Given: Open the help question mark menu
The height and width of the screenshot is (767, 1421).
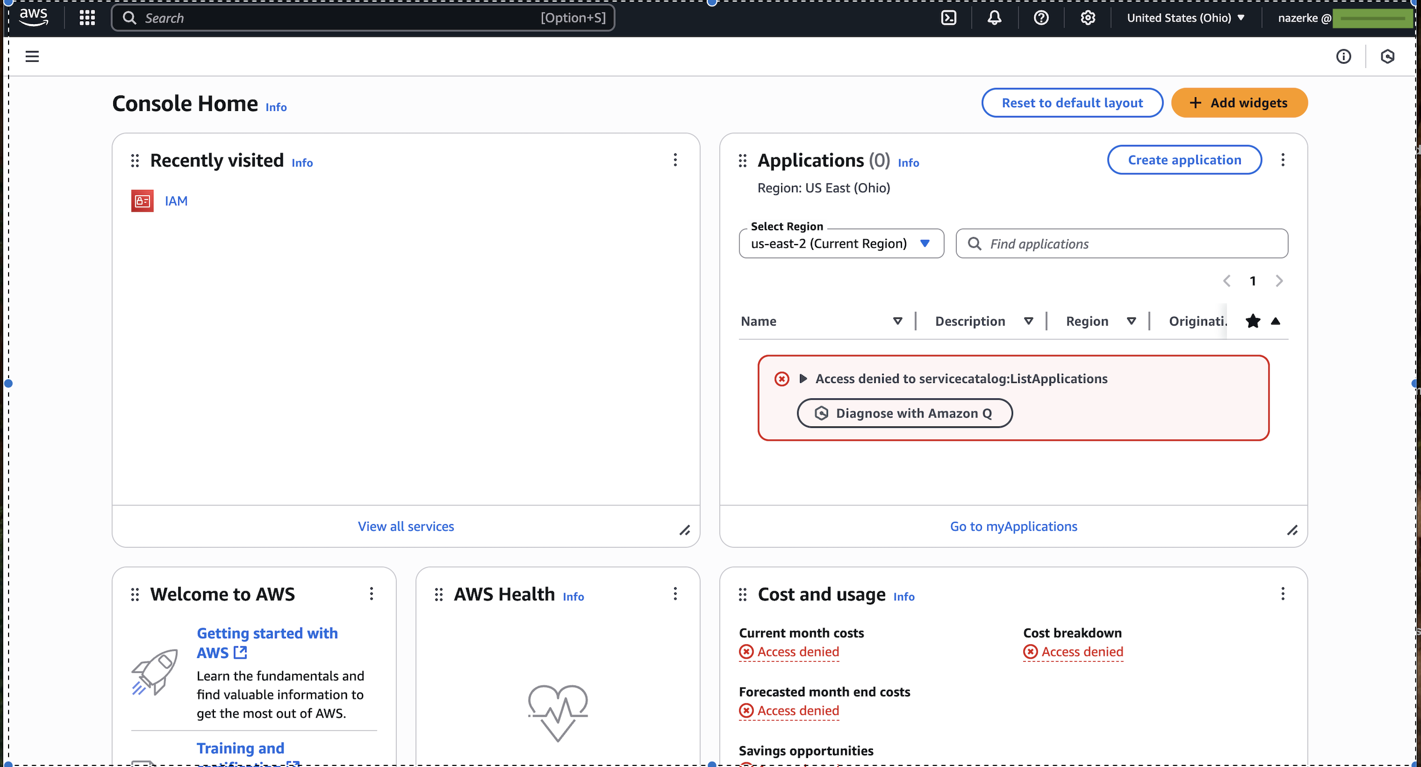Looking at the screenshot, I should (1041, 18).
